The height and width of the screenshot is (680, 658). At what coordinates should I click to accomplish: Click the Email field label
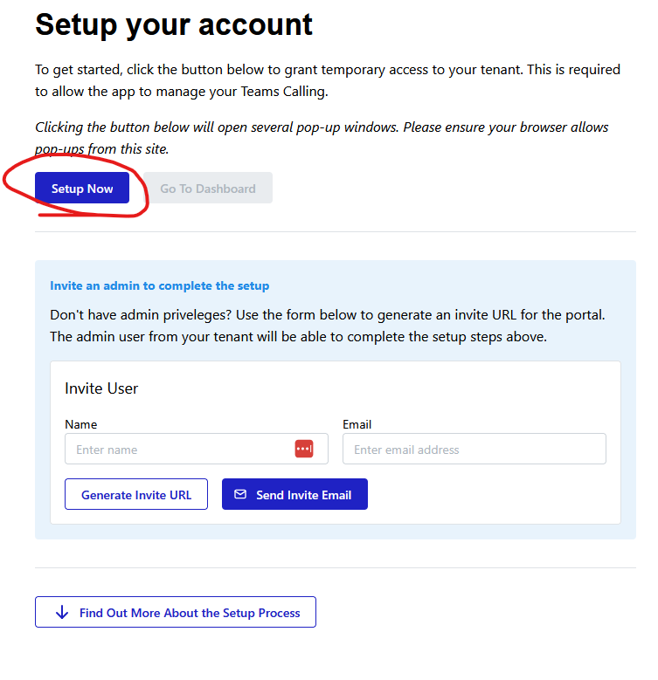click(x=357, y=424)
